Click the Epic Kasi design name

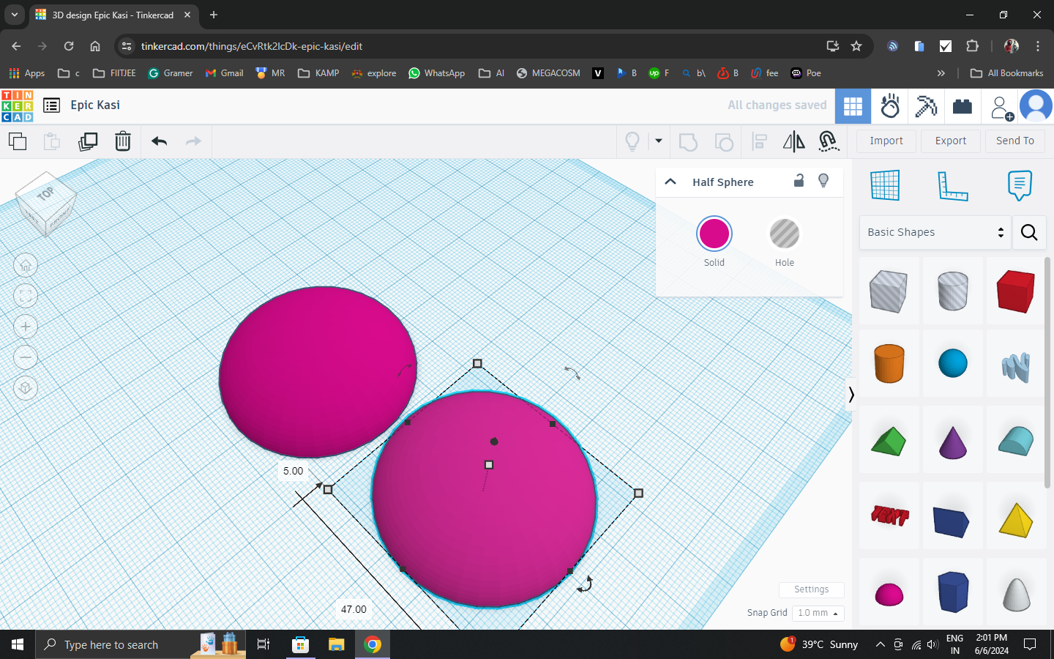coord(95,105)
